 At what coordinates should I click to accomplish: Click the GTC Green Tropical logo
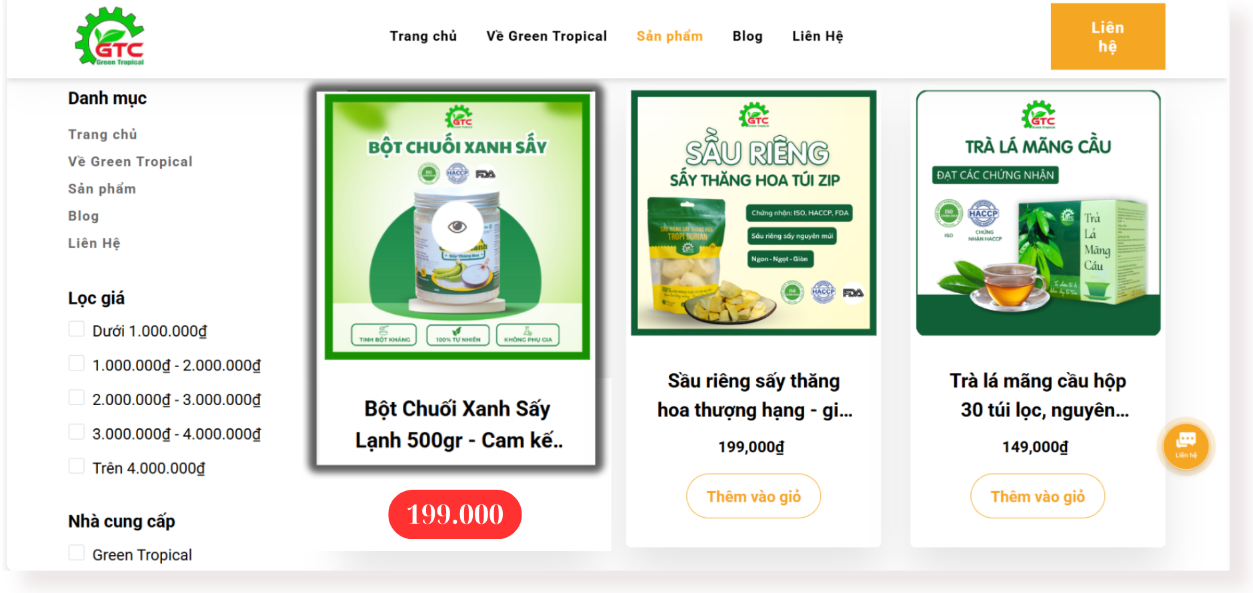click(110, 36)
